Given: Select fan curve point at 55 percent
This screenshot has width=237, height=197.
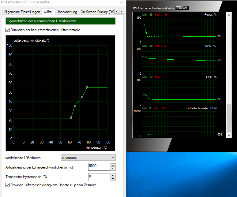Looking at the screenshot, I should (x=87, y=87).
